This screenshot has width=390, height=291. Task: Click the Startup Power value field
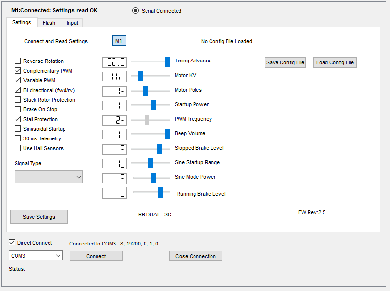114,106
